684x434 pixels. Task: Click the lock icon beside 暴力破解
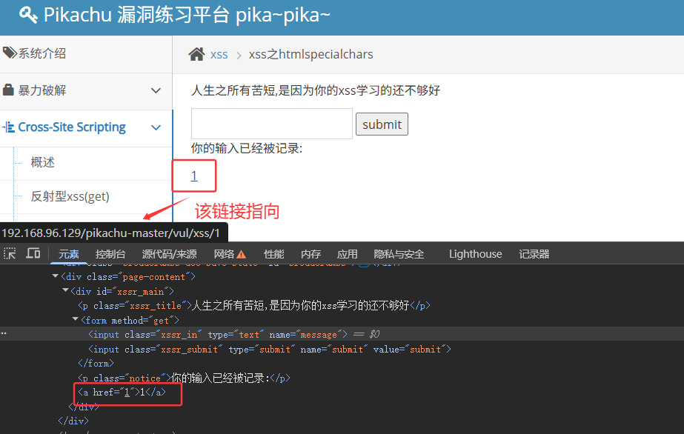(x=8, y=90)
